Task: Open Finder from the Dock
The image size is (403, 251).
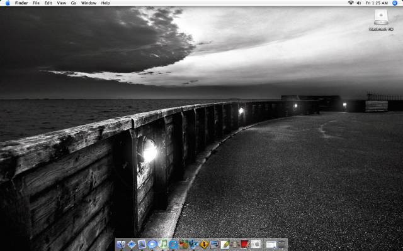Action: (x=121, y=245)
